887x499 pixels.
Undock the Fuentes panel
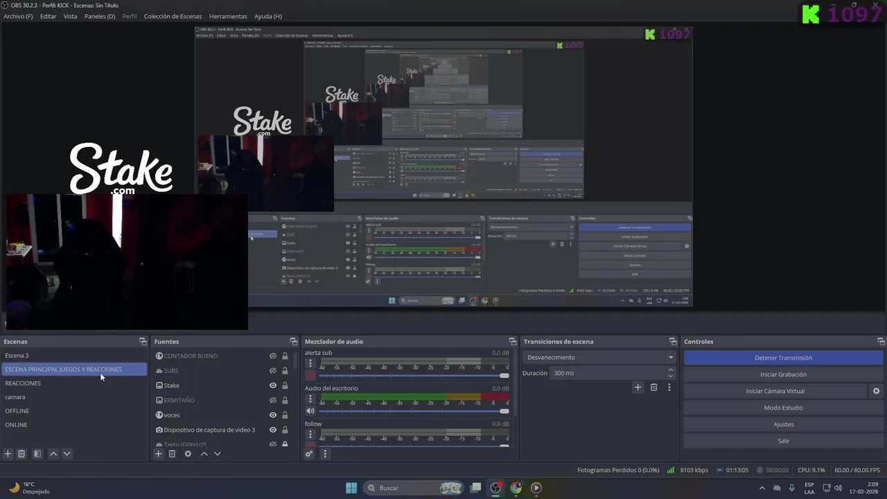pos(293,342)
